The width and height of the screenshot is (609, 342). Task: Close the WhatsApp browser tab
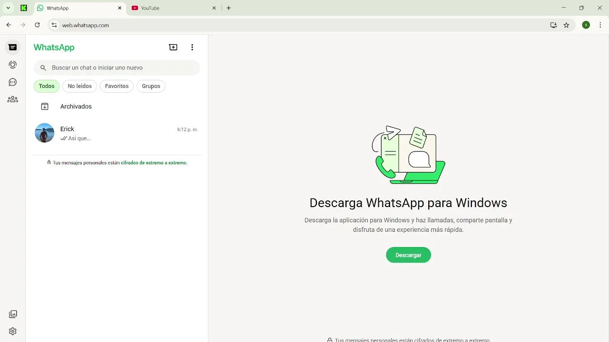(x=120, y=8)
